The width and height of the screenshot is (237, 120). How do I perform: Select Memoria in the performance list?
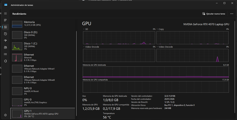(43, 24)
